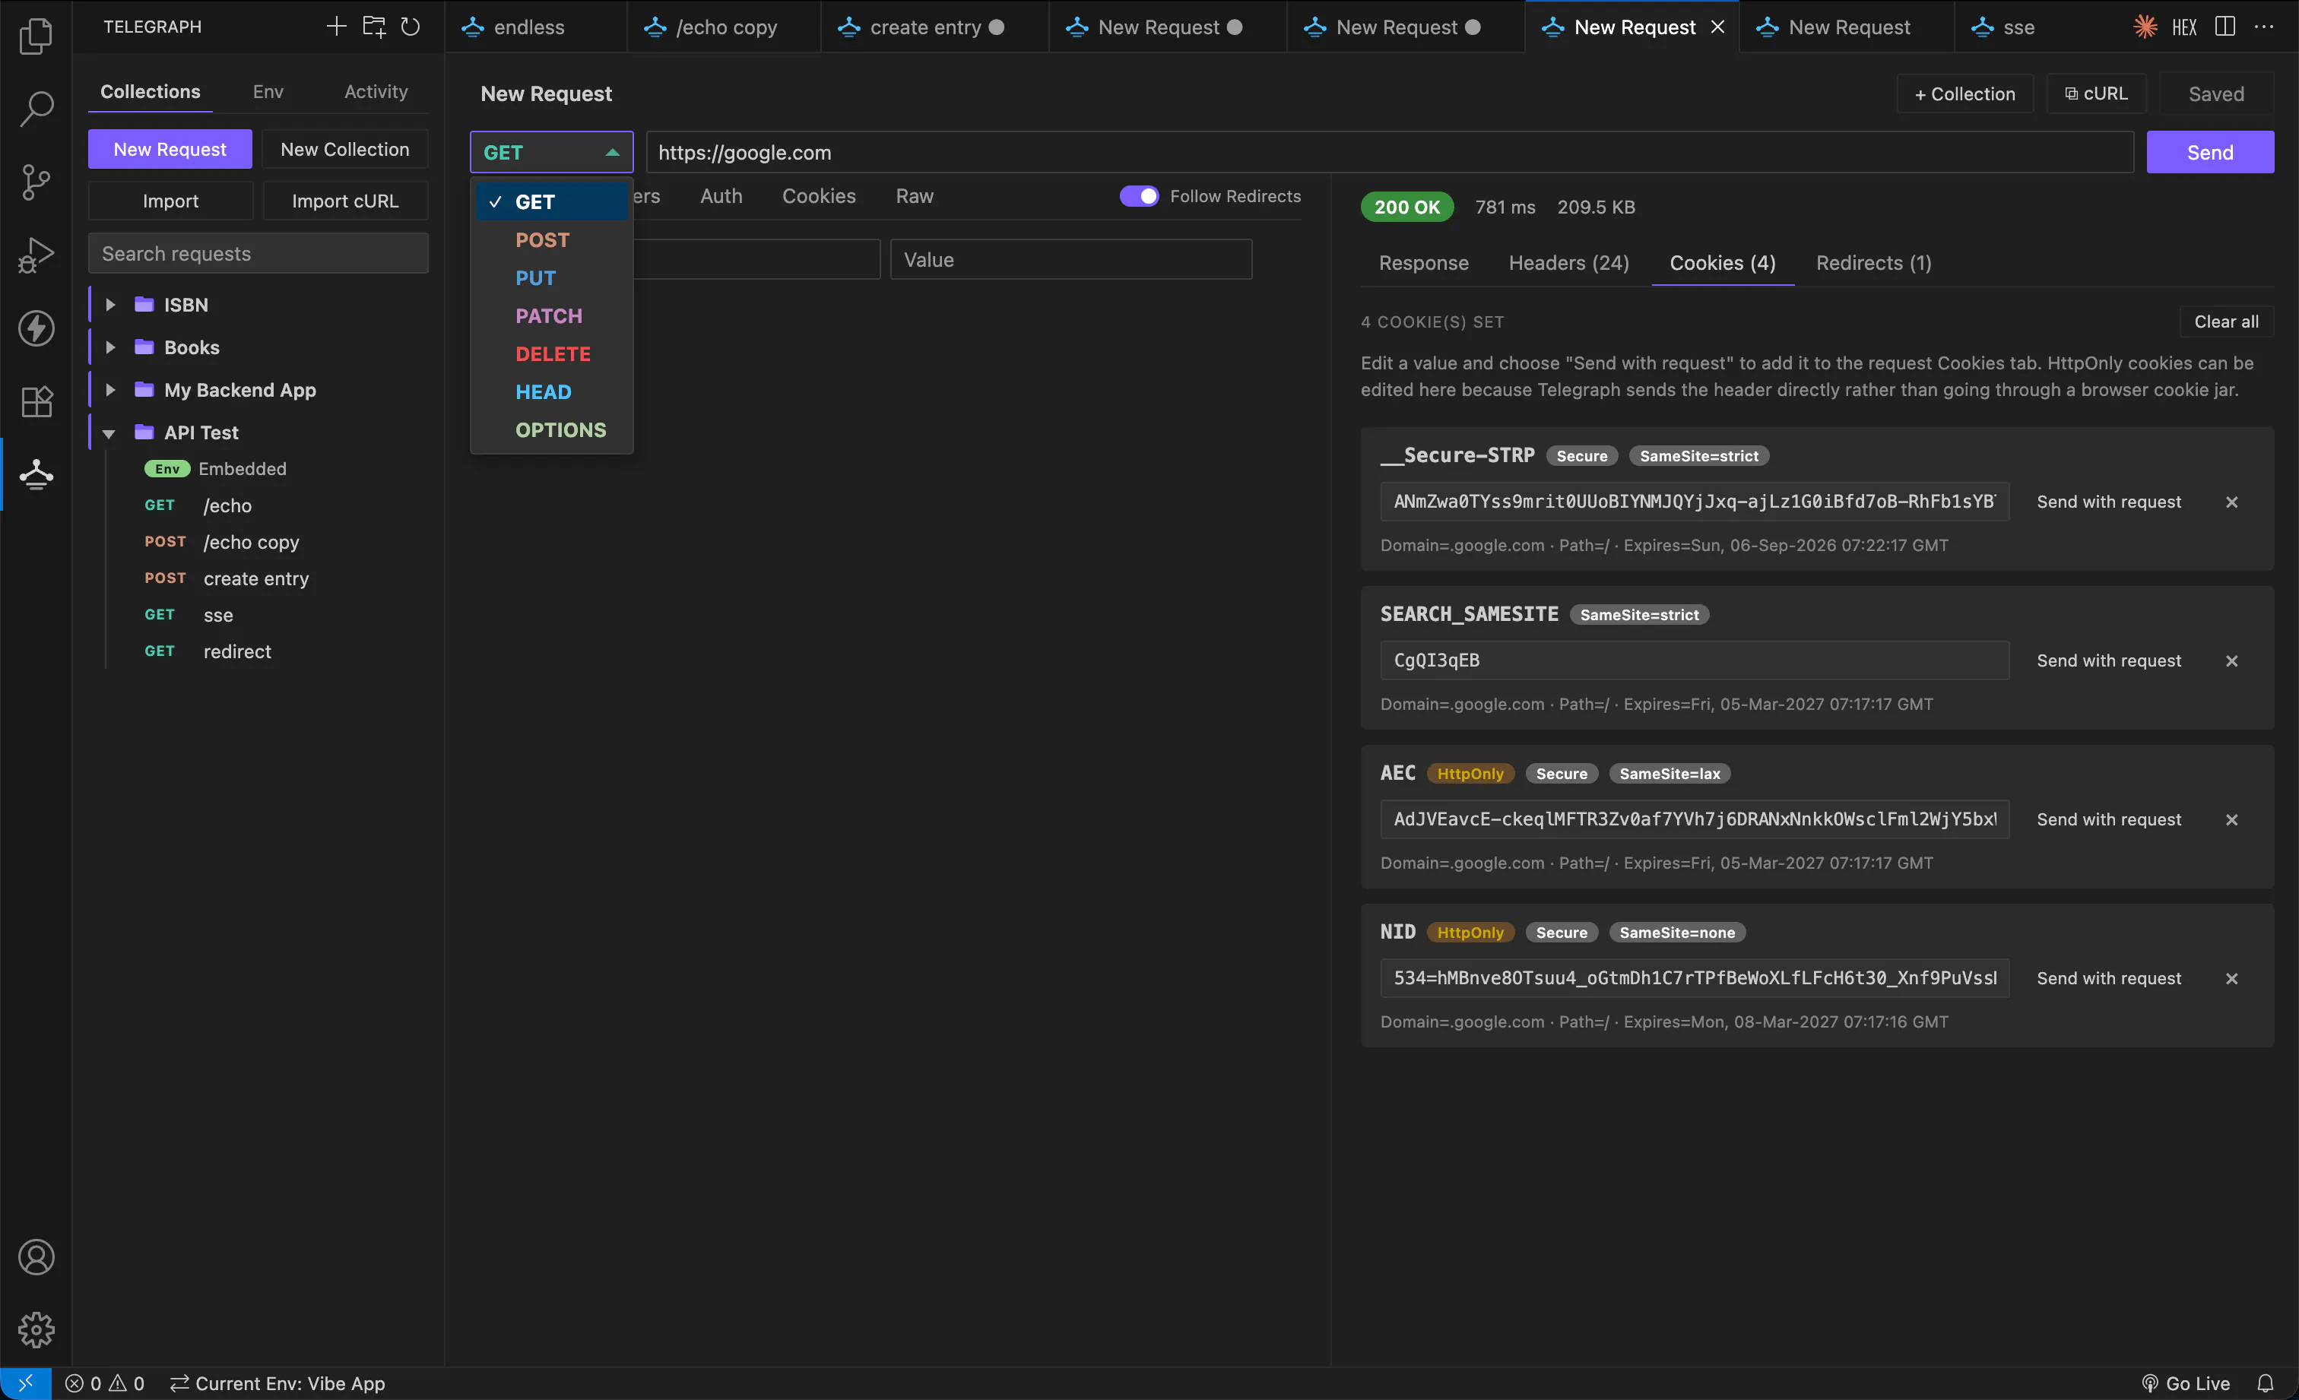Switch to the Activity tab

[x=376, y=91]
